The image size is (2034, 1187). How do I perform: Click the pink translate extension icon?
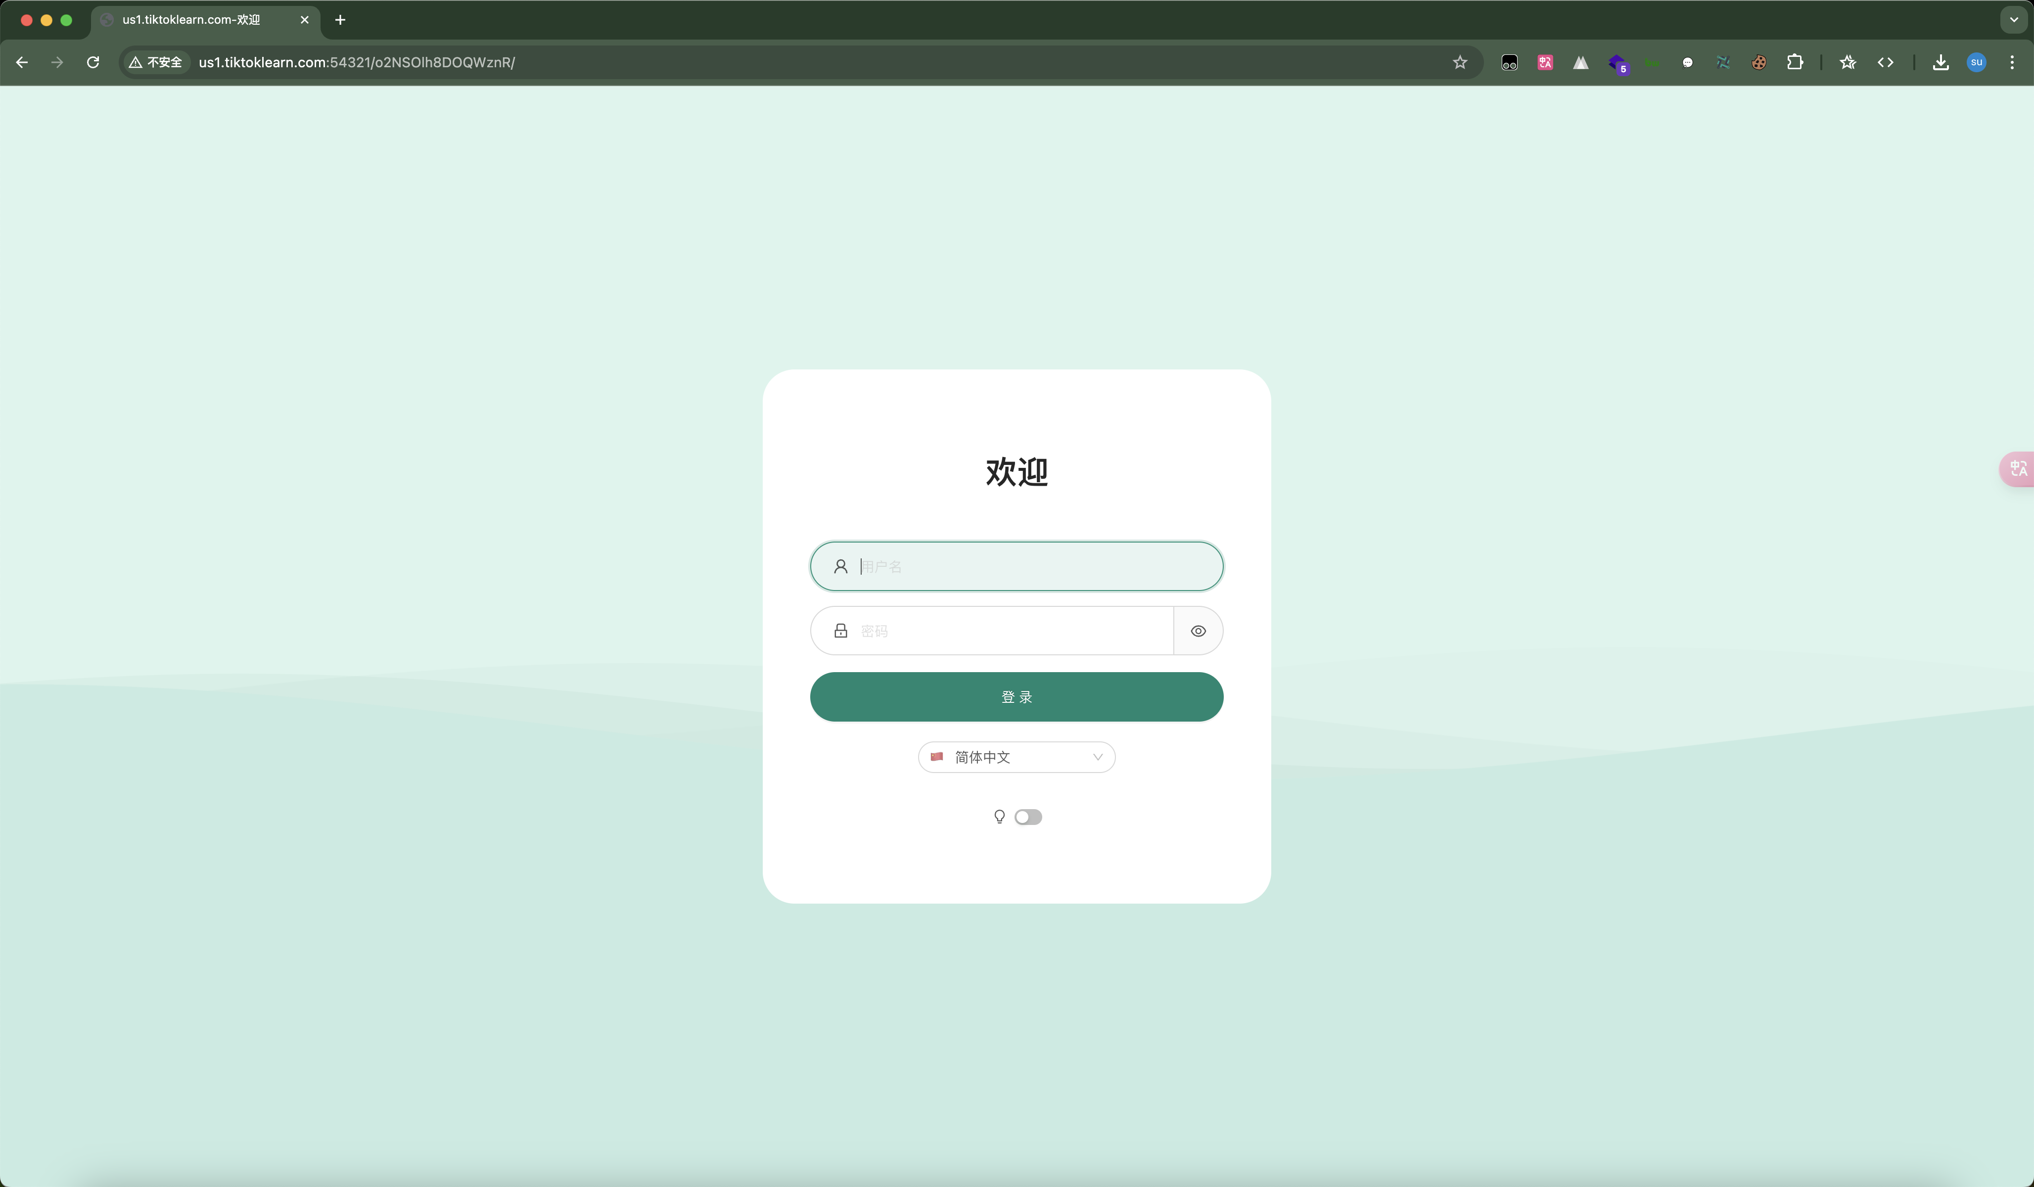[1545, 62]
